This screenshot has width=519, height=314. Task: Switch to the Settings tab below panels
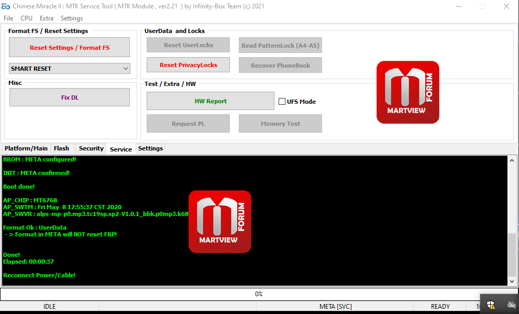click(x=150, y=148)
